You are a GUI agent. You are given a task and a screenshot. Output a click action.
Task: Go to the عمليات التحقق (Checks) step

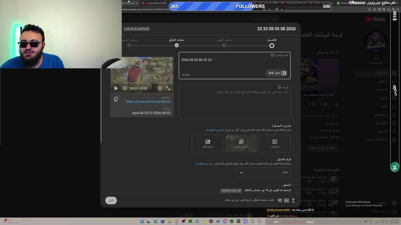pyautogui.click(x=177, y=43)
